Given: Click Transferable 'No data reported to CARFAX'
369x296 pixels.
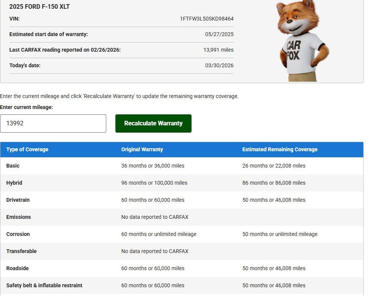Looking at the screenshot, I should [x=155, y=252].
